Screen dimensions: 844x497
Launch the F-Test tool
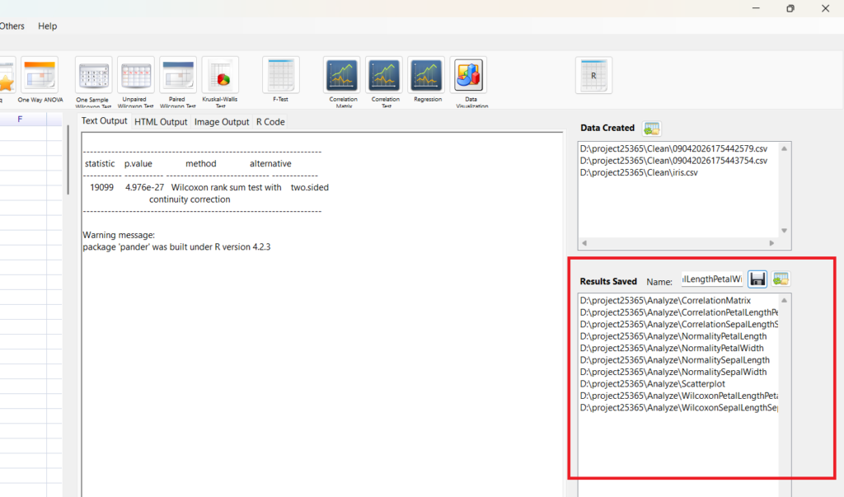pyautogui.click(x=280, y=77)
